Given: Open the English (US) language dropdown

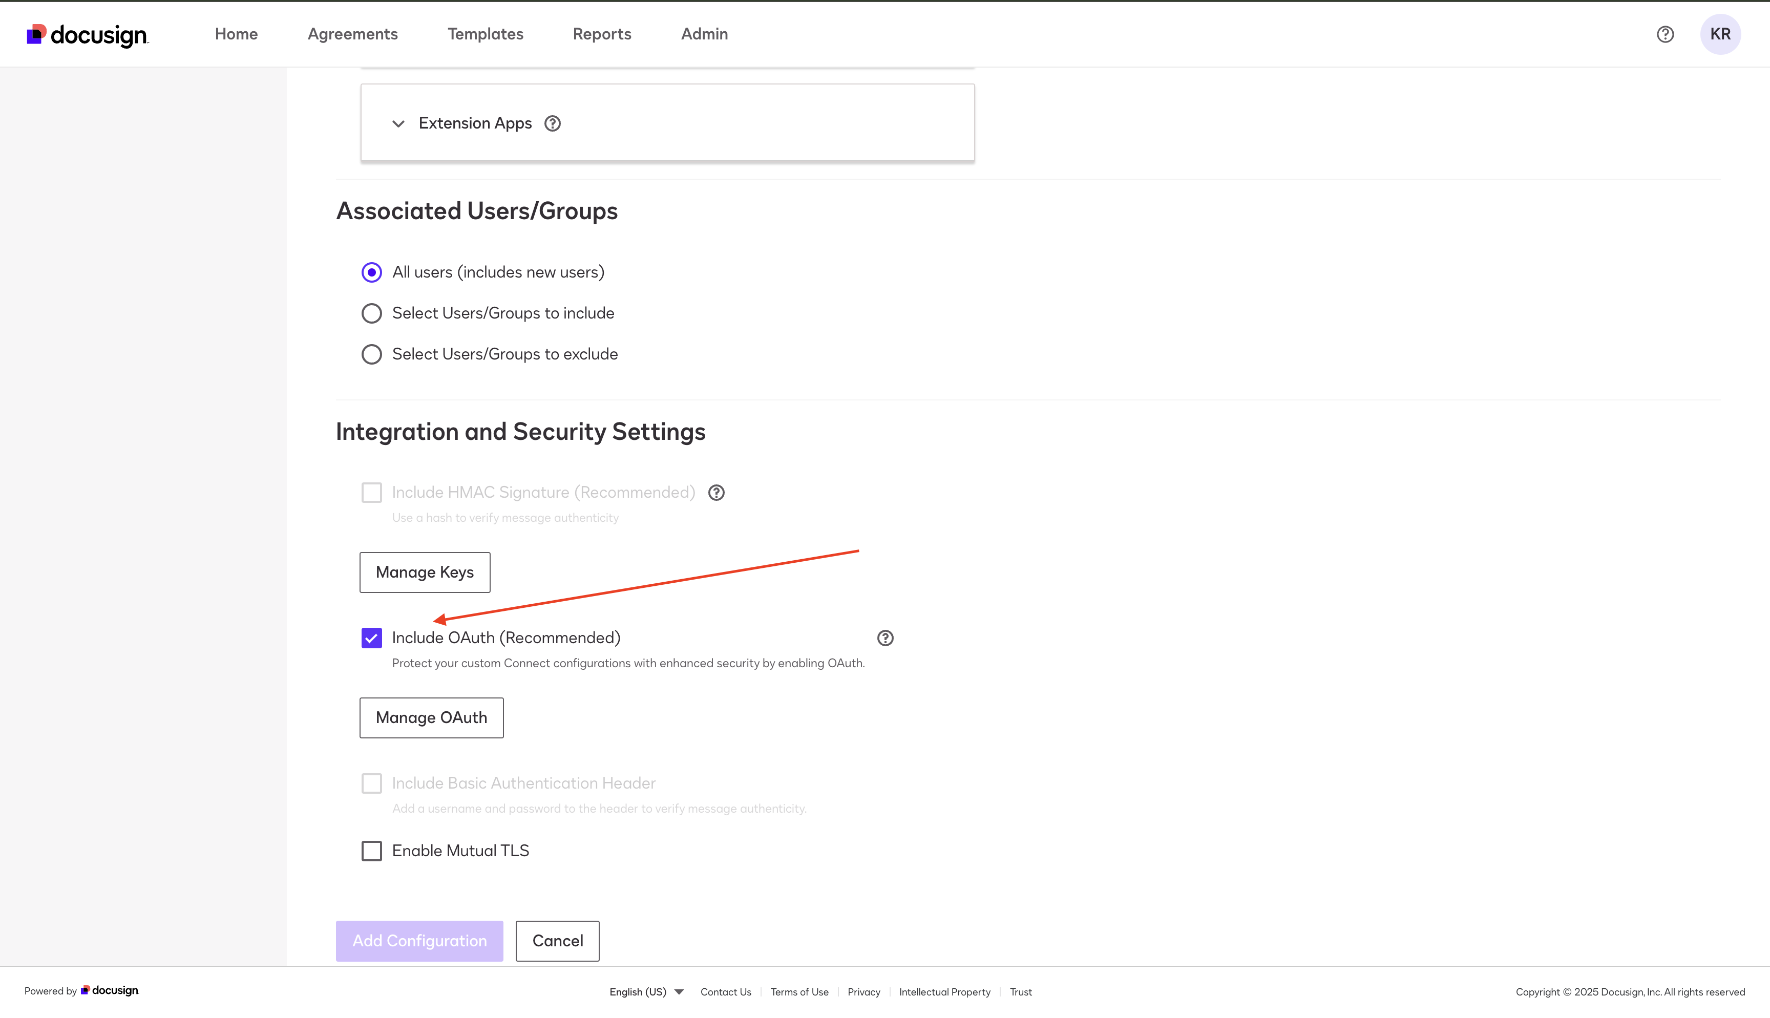Looking at the screenshot, I should [x=646, y=992].
